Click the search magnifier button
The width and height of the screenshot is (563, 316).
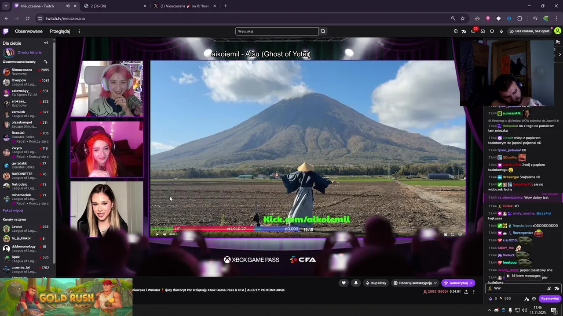pos(323,31)
